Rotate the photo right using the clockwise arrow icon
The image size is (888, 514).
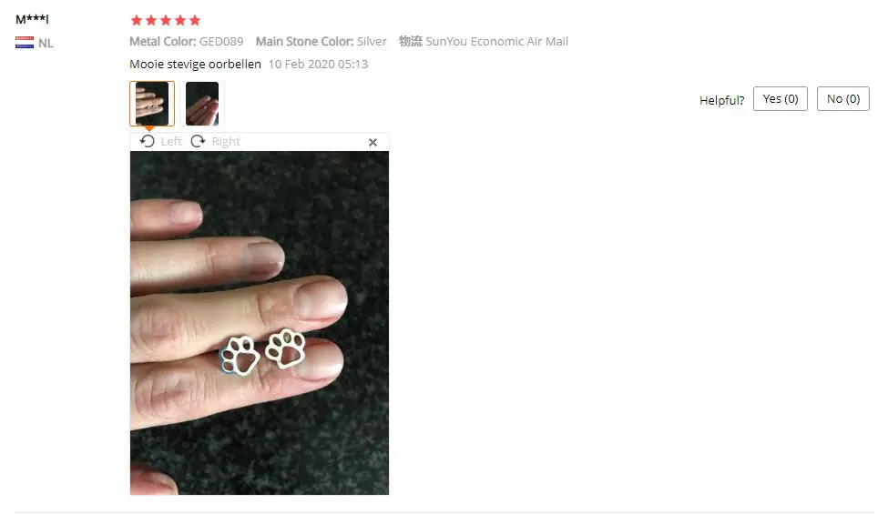198,141
